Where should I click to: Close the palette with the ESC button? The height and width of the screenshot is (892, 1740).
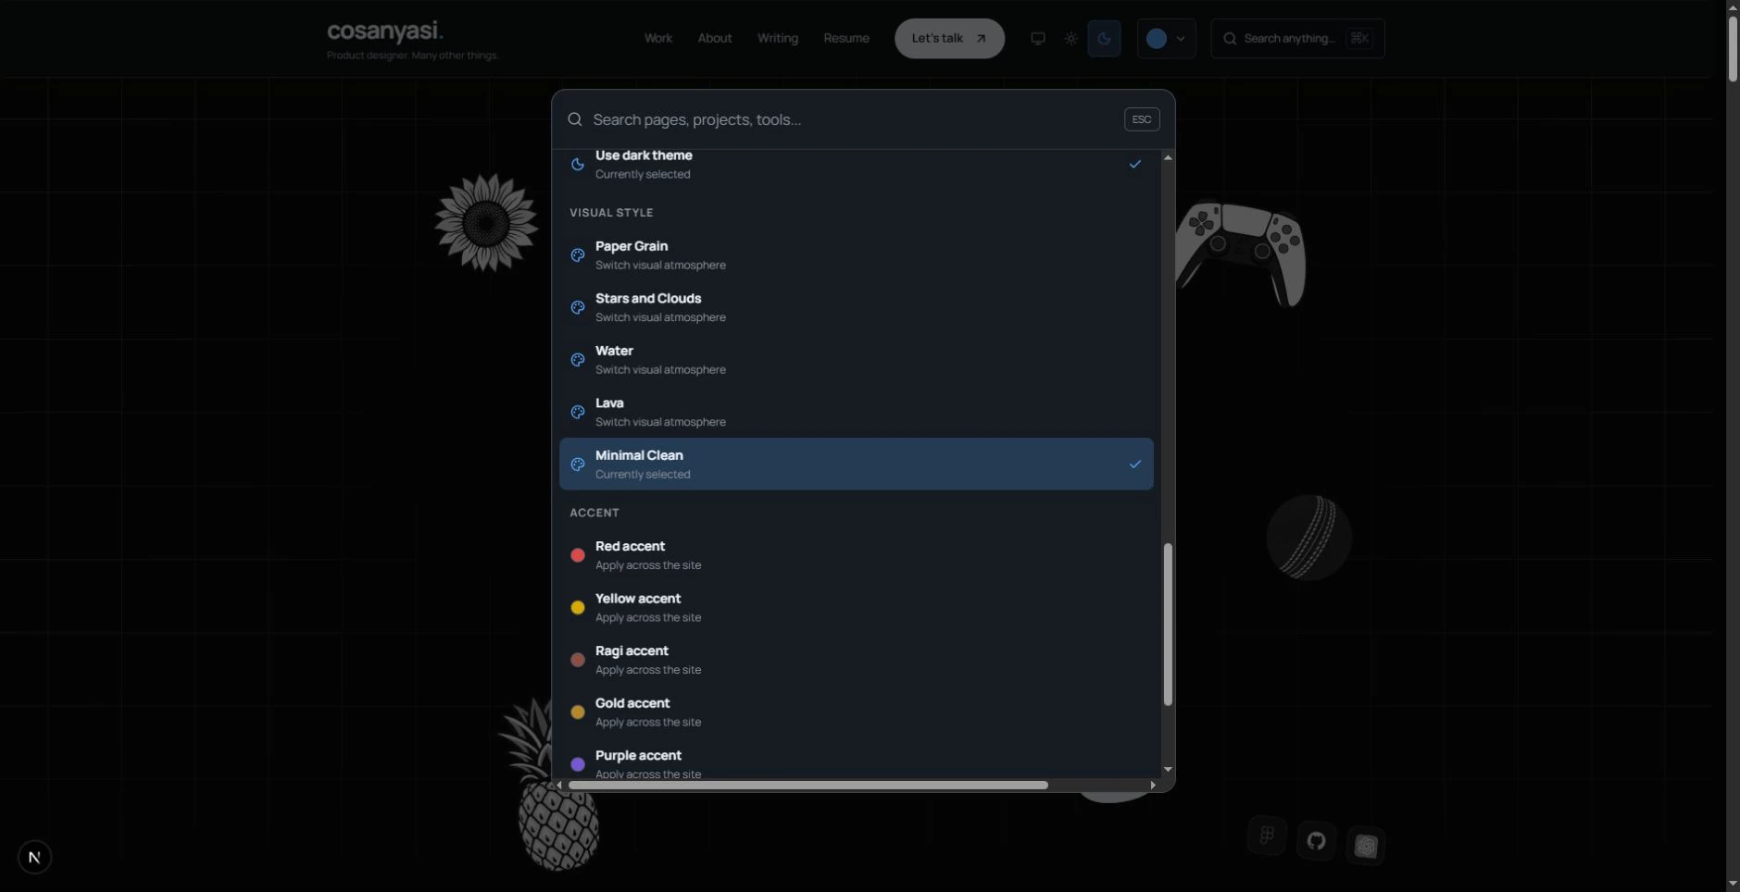click(x=1141, y=119)
